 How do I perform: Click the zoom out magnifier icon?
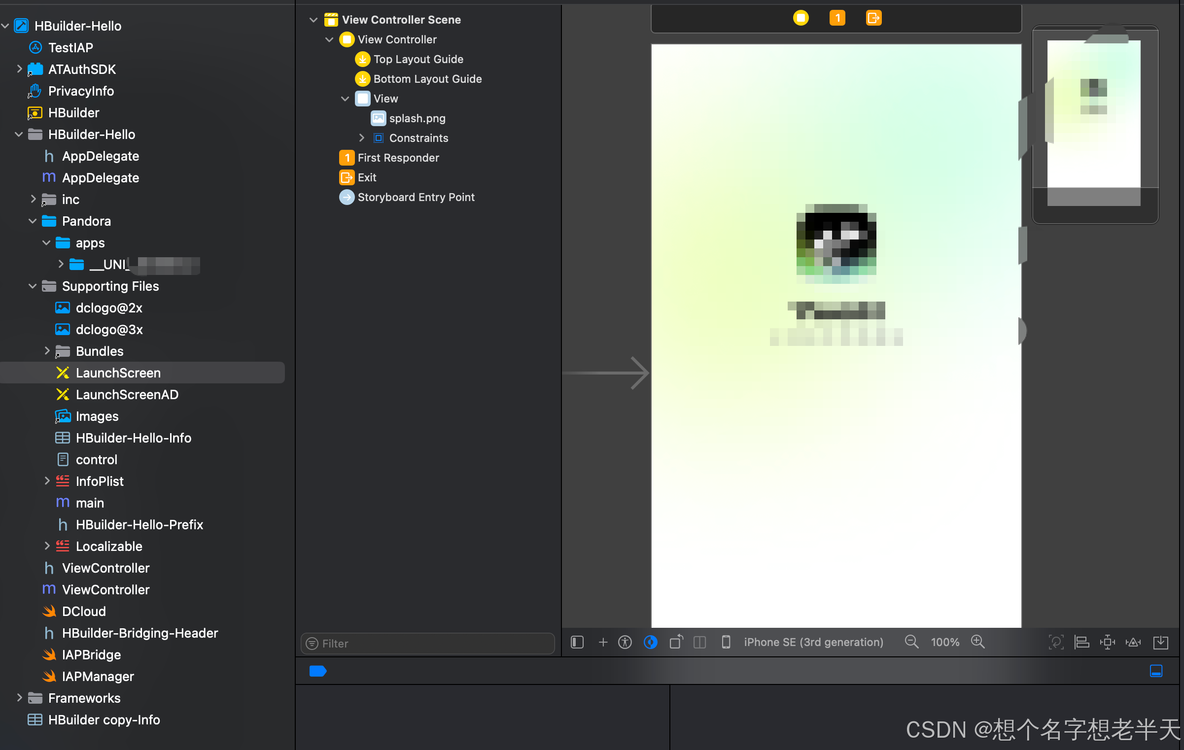[x=911, y=642]
